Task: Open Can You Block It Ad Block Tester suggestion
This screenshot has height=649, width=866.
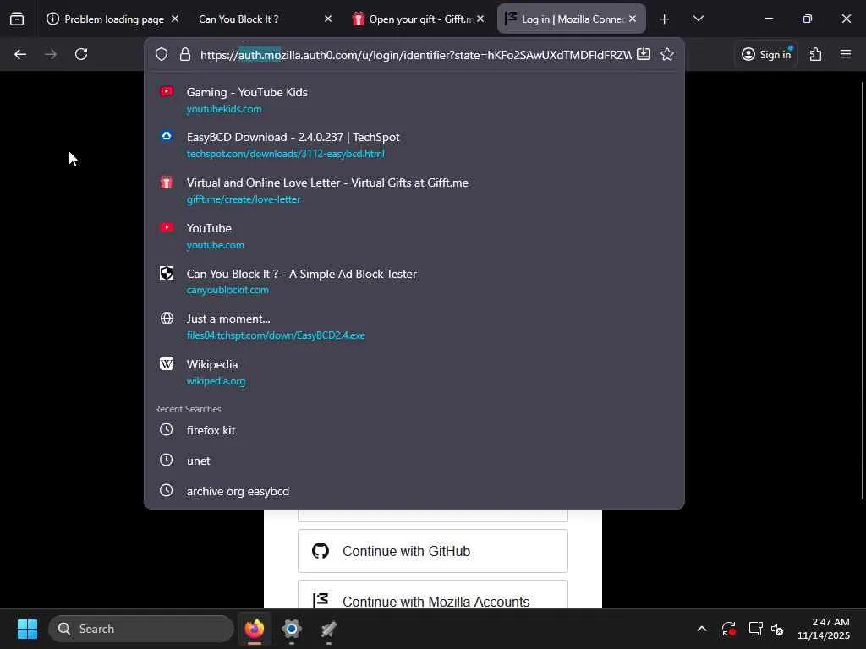Action: (414, 281)
